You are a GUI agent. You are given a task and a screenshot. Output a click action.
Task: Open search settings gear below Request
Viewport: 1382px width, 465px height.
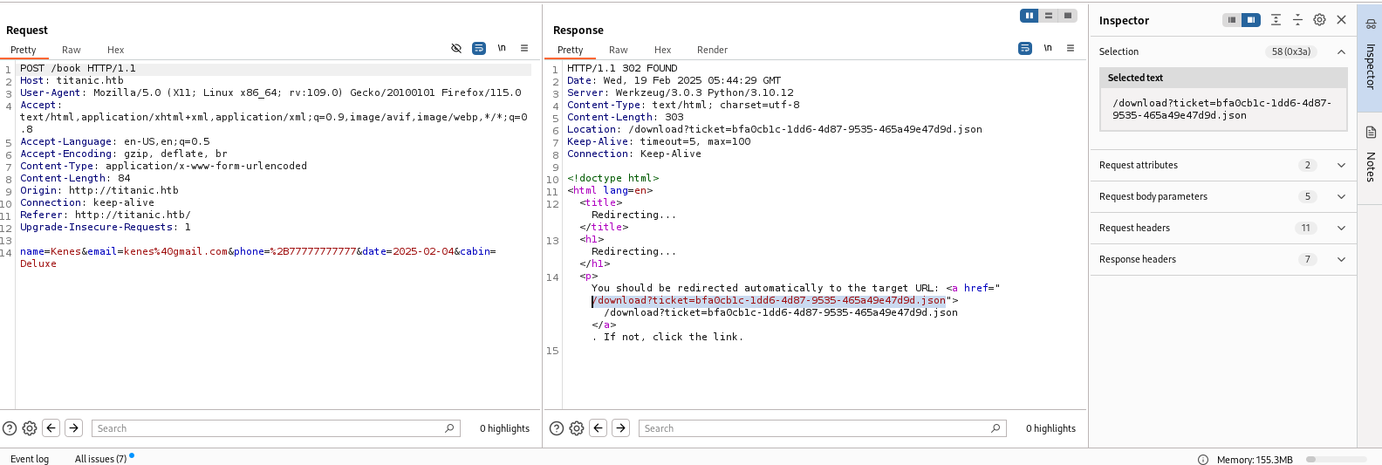pos(30,428)
